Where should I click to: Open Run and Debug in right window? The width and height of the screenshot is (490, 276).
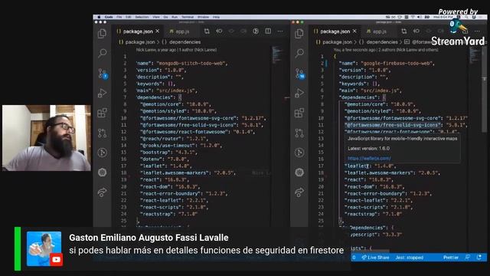[299, 93]
